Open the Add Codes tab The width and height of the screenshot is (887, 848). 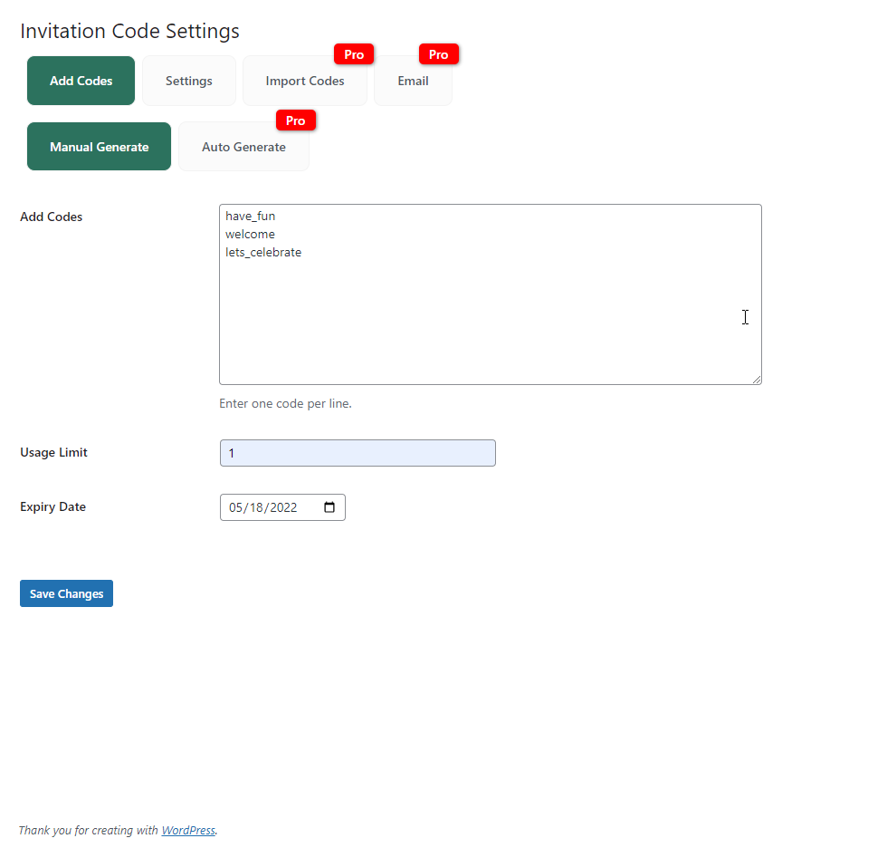81,81
